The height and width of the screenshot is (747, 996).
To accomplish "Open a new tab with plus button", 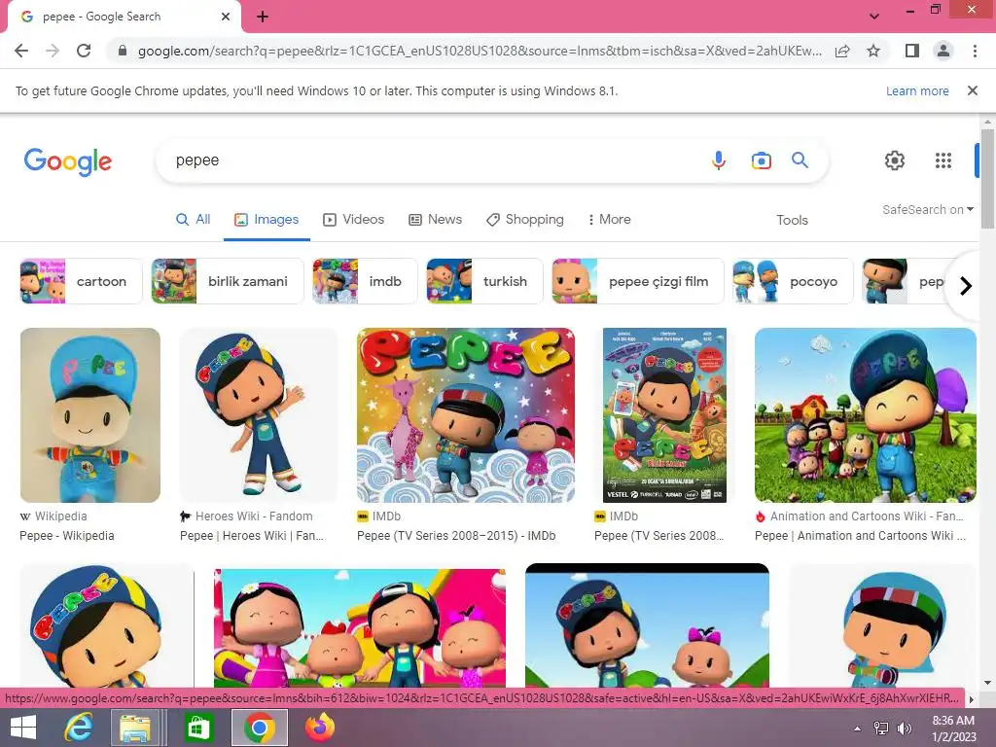I will [x=263, y=17].
